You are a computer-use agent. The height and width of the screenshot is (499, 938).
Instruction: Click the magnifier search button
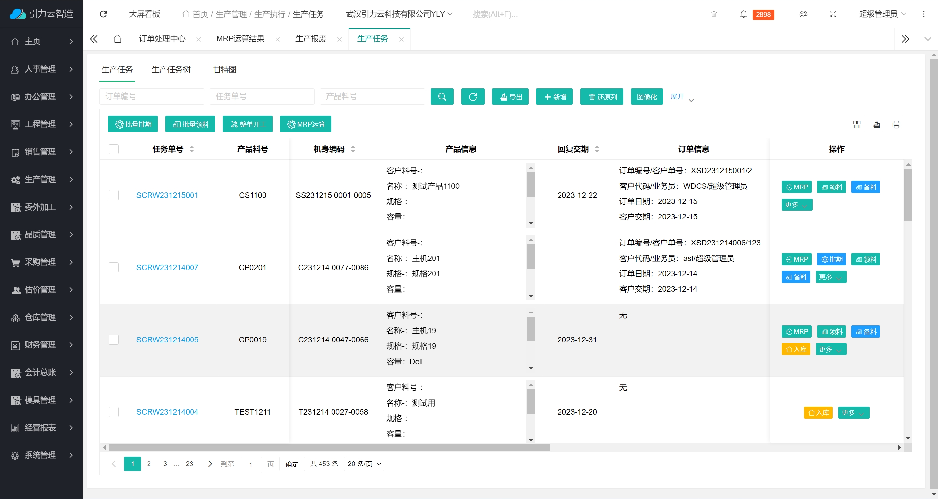click(442, 97)
